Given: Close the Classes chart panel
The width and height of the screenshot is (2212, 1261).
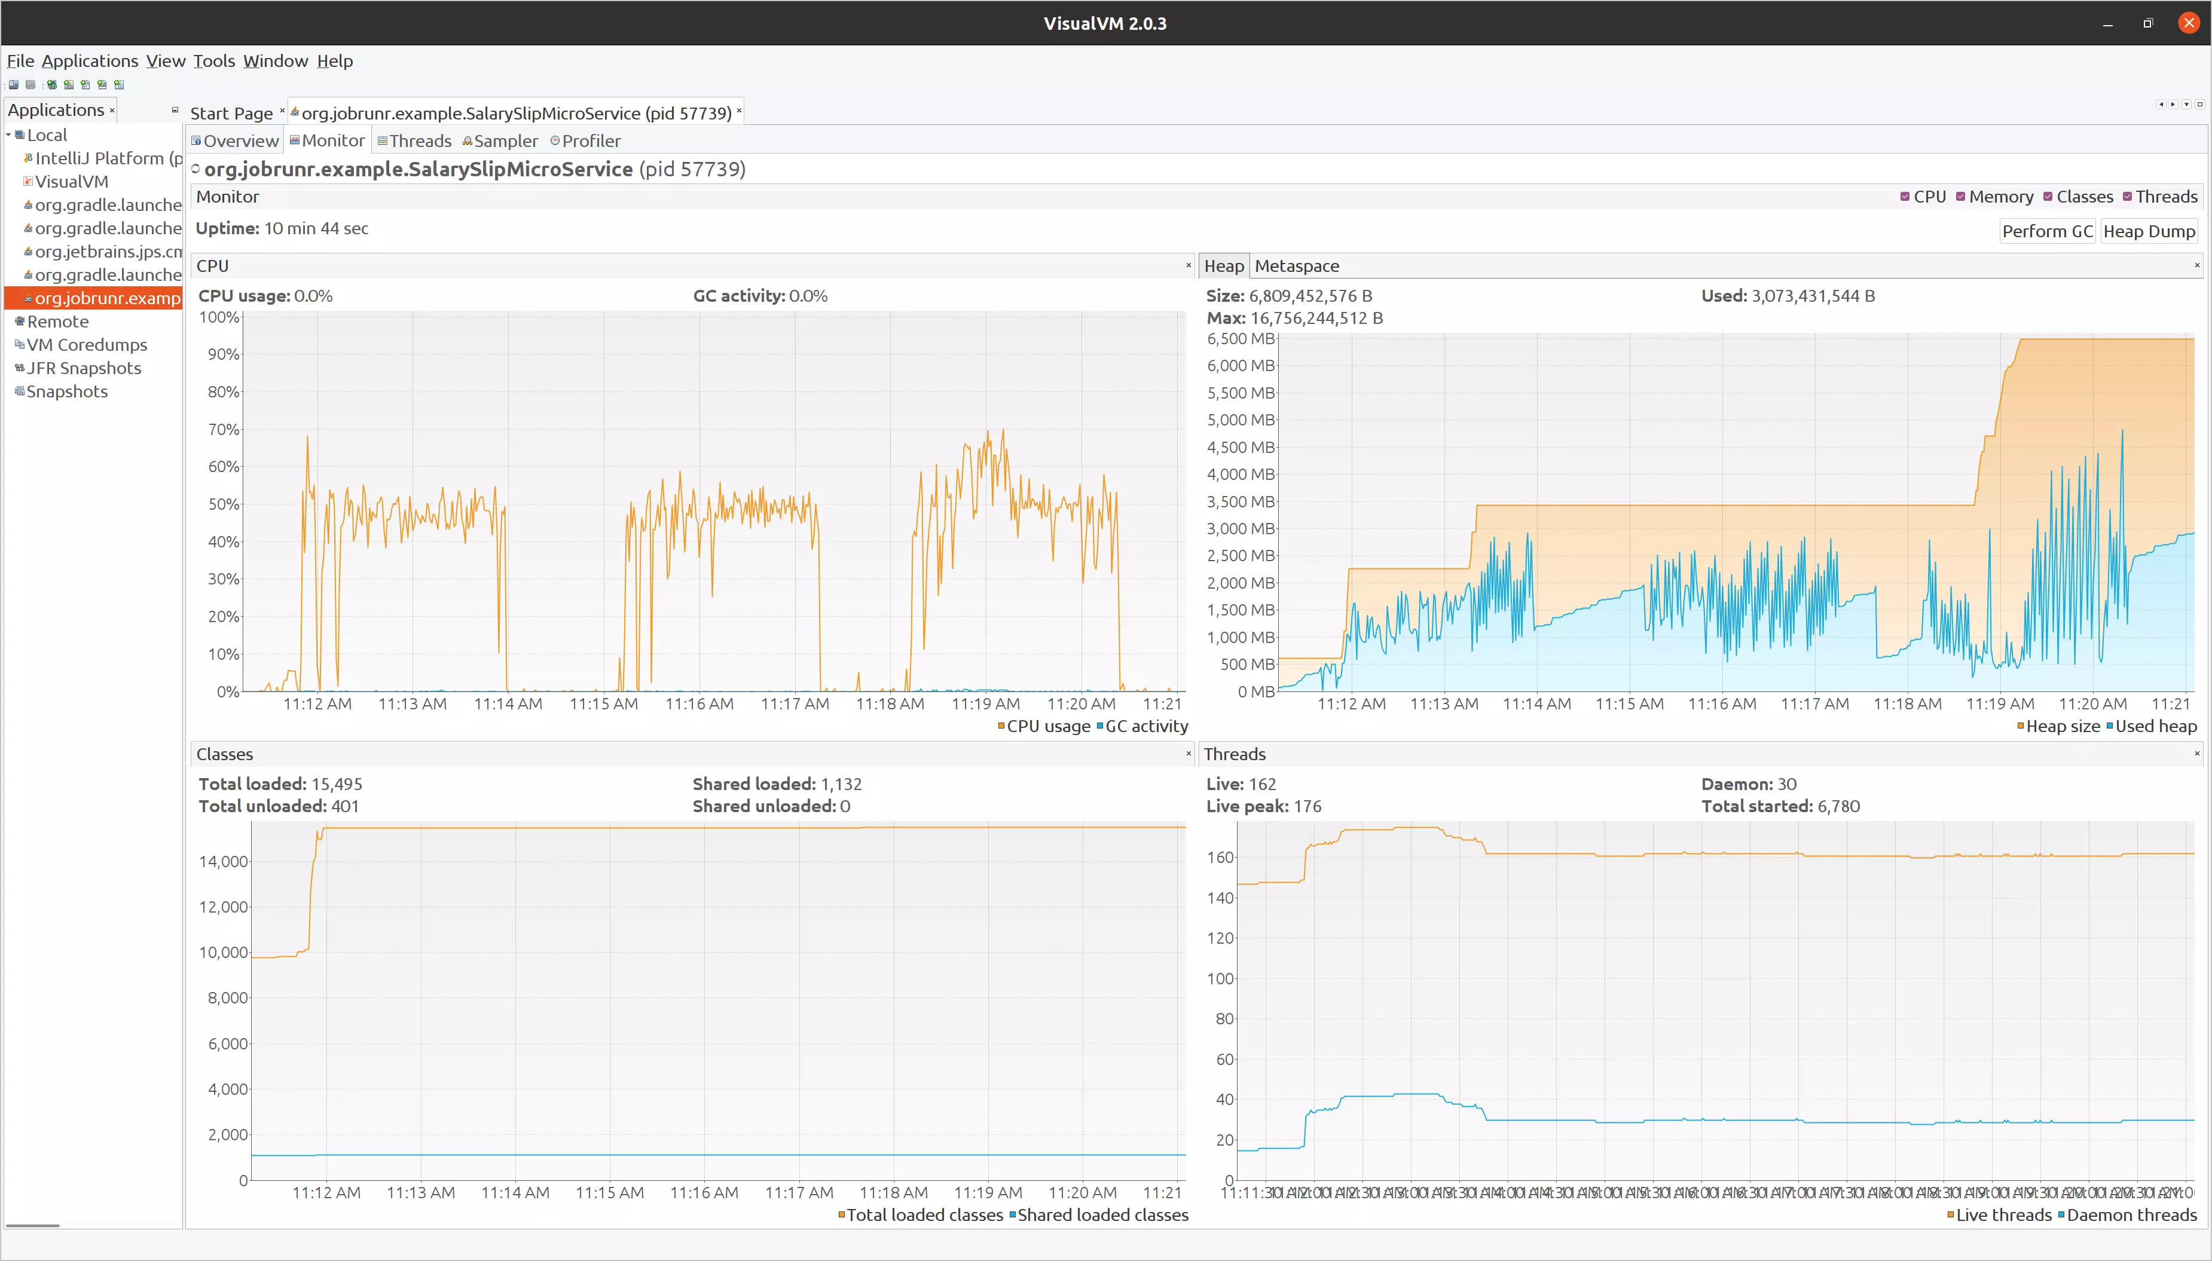Looking at the screenshot, I should 1189,754.
